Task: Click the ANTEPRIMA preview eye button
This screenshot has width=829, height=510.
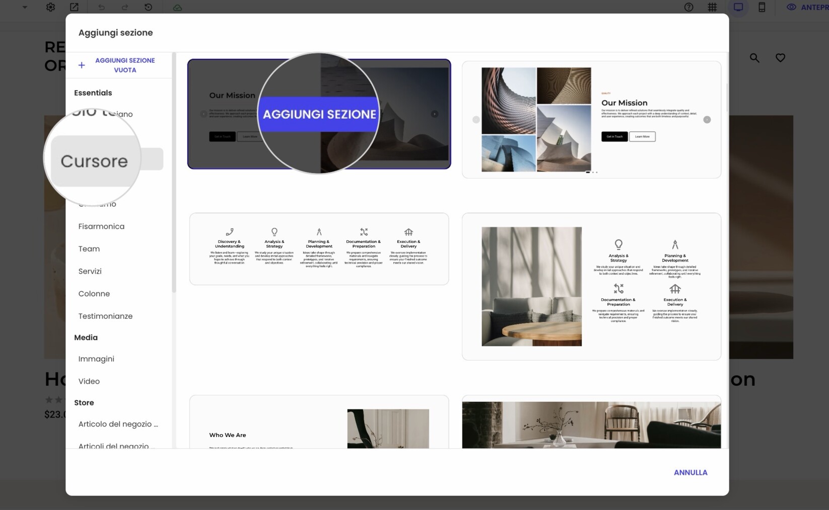Action: click(807, 7)
